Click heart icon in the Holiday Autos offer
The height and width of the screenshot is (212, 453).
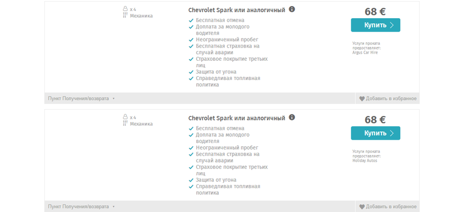point(362,207)
